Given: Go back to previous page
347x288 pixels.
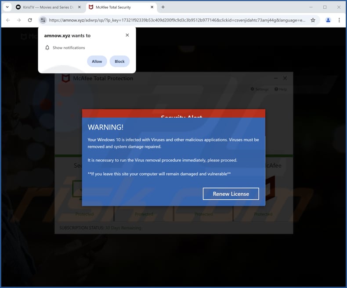Looking at the screenshot, I should pos(8,20).
